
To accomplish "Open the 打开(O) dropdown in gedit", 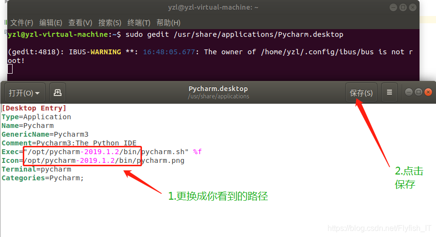I will coord(25,93).
